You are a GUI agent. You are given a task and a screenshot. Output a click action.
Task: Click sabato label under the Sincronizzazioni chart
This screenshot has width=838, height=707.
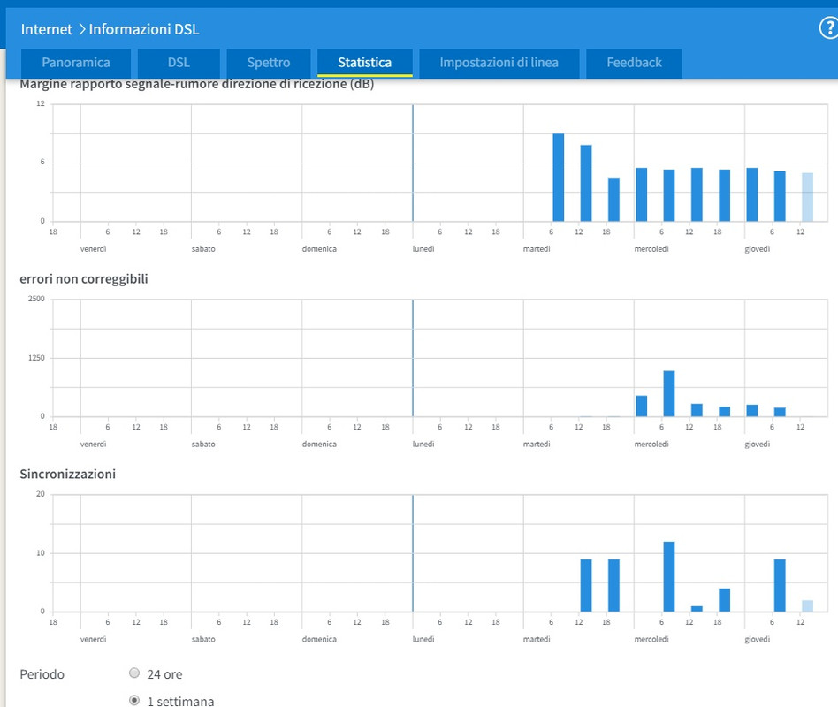(203, 639)
